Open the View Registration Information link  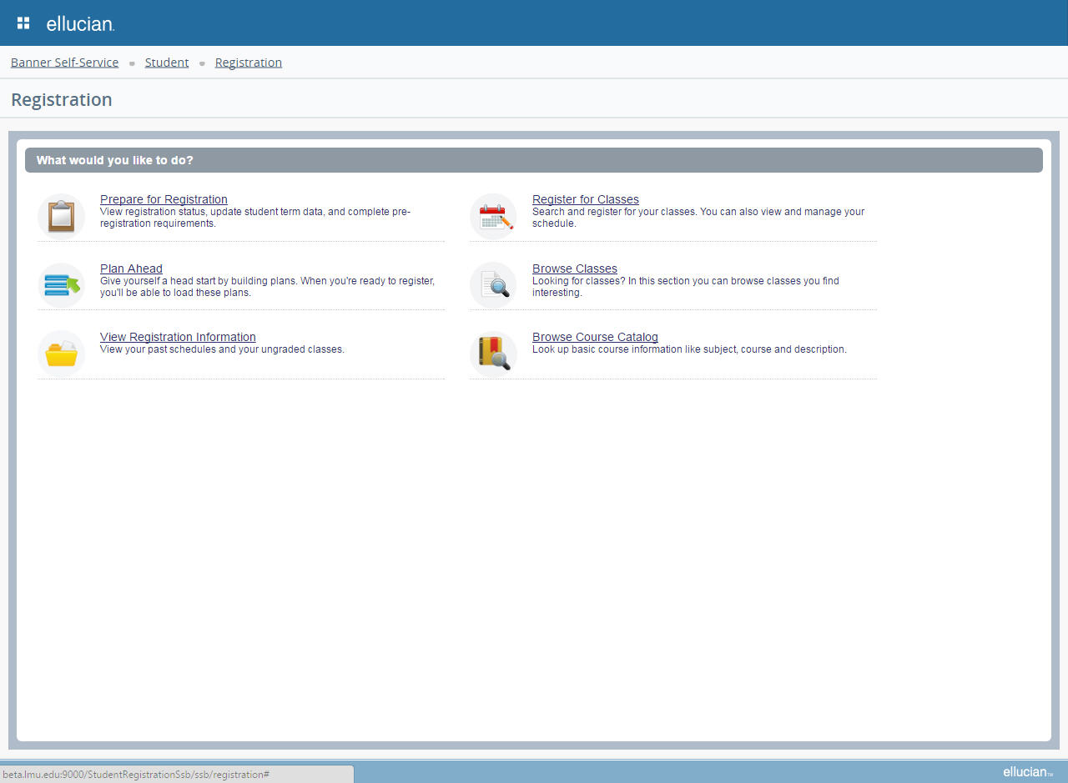point(178,337)
